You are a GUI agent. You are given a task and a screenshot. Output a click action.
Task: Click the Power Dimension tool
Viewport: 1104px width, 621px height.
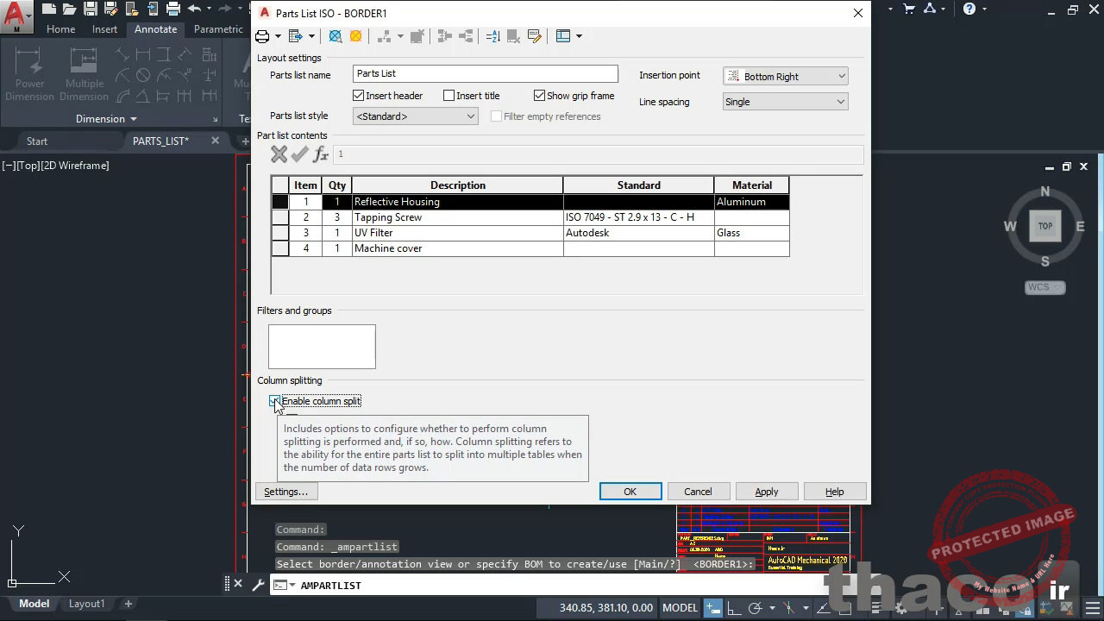(29, 73)
